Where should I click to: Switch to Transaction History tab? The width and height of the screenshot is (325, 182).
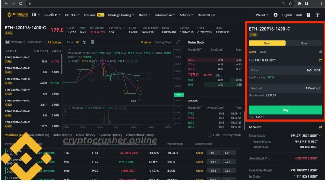[140, 135]
